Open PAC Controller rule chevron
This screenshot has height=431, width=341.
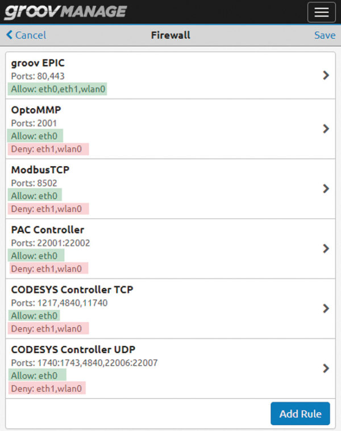[326, 248]
